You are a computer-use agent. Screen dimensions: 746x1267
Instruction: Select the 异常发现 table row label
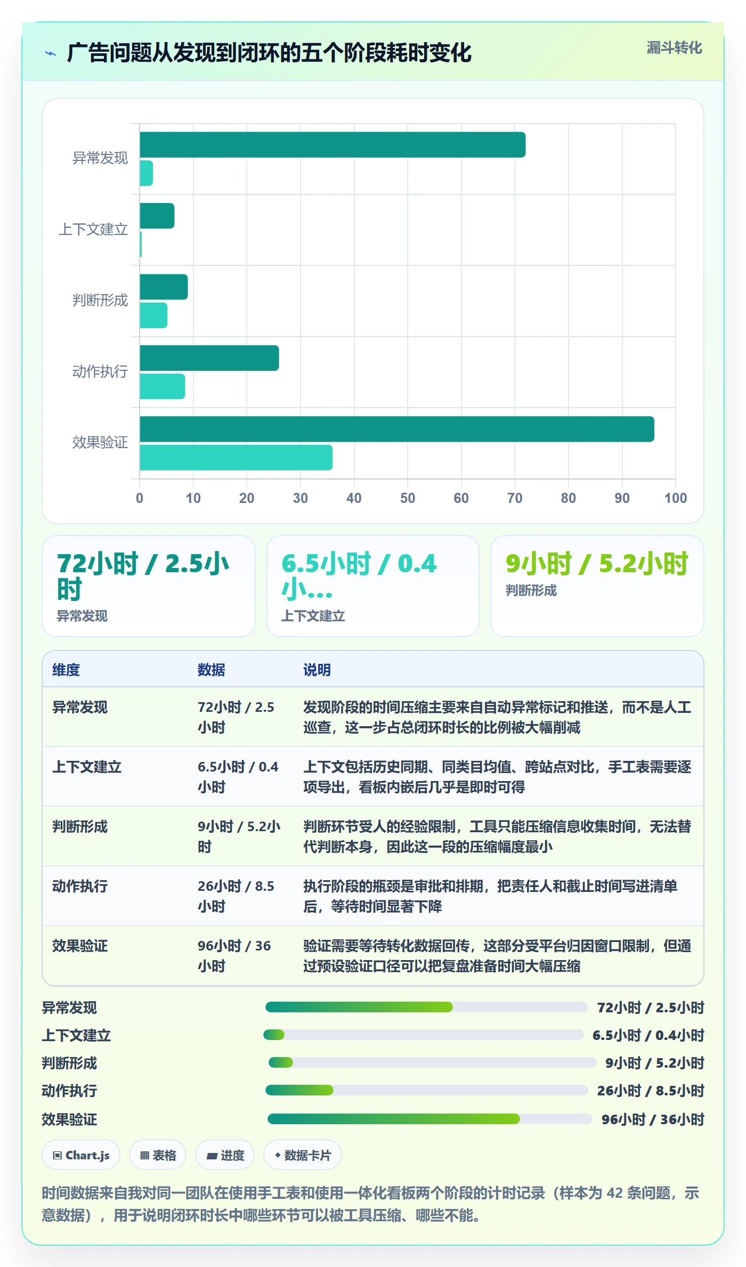pyautogui.click(x=80, y=707)
